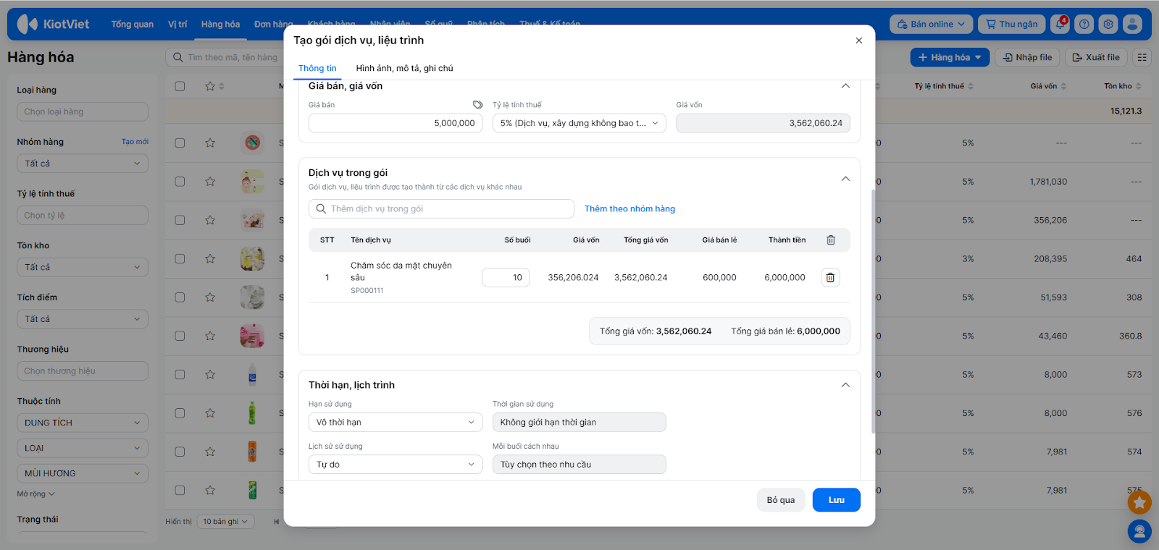The width and height of the screenshot is (1159, 550).
Task: Click the Lưu button
Action: pos(836,500)
